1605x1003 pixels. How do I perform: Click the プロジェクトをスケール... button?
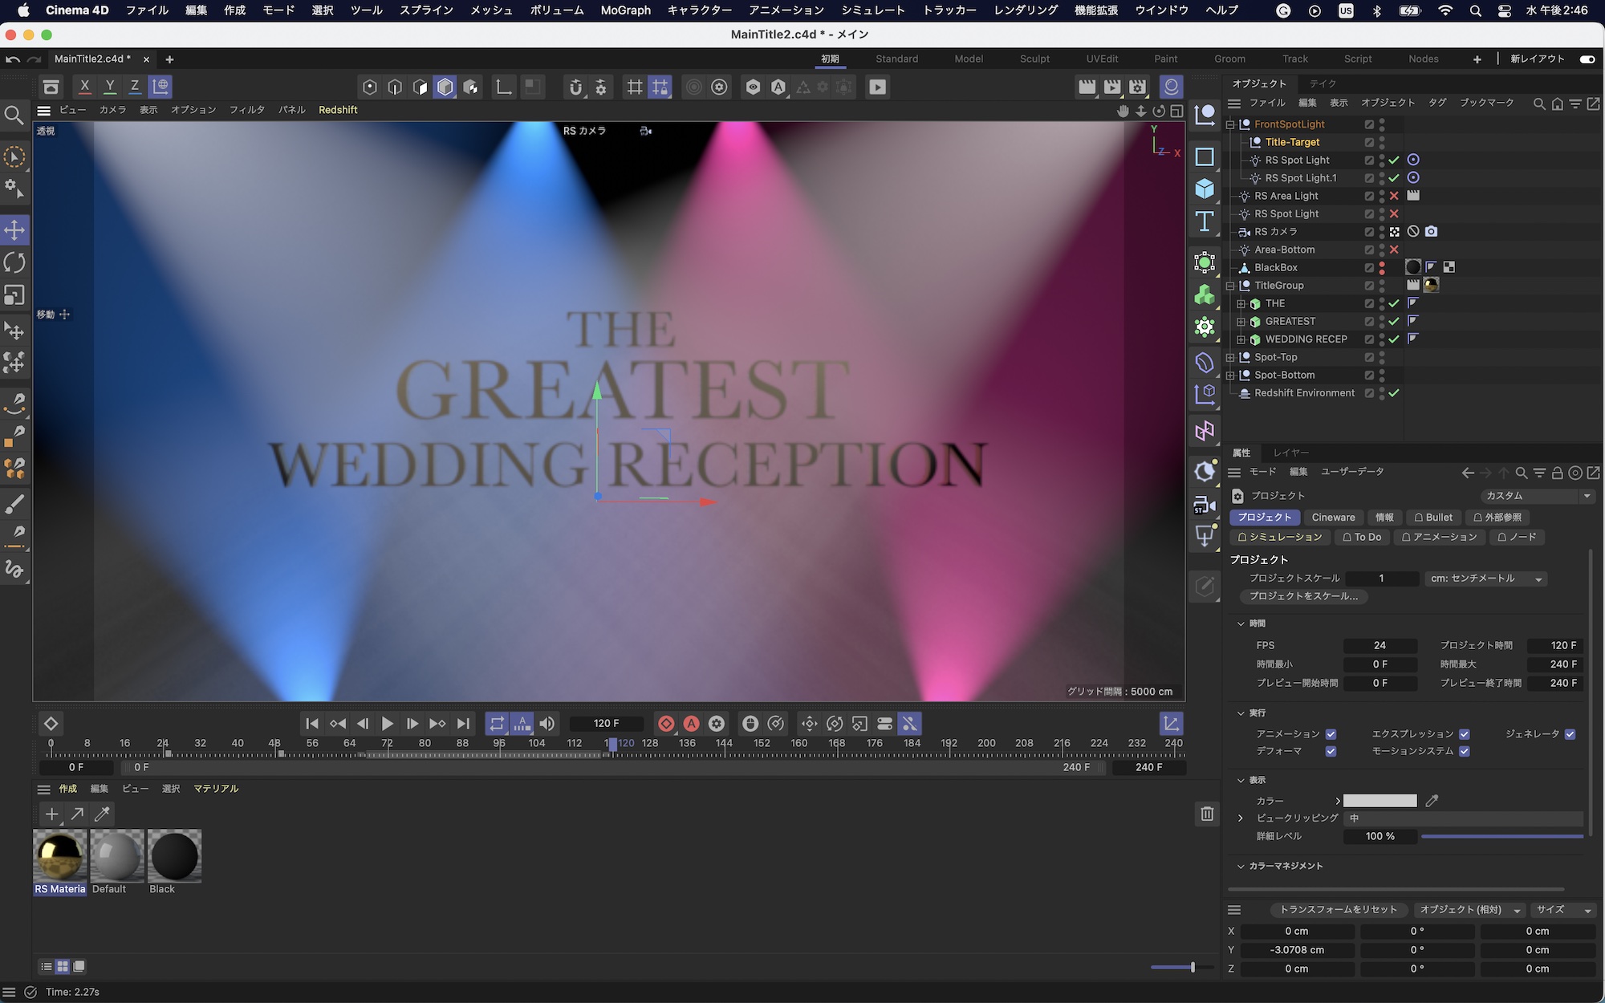click(x=1303, y=596)
